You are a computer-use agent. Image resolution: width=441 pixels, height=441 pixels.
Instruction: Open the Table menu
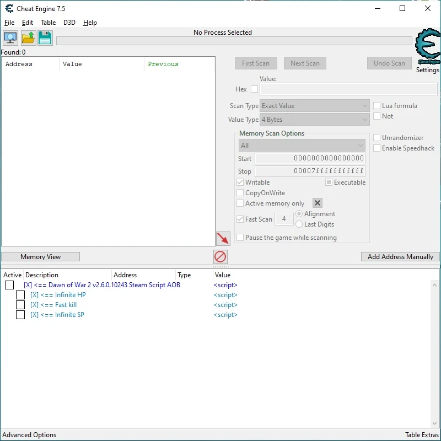point(48,23)
